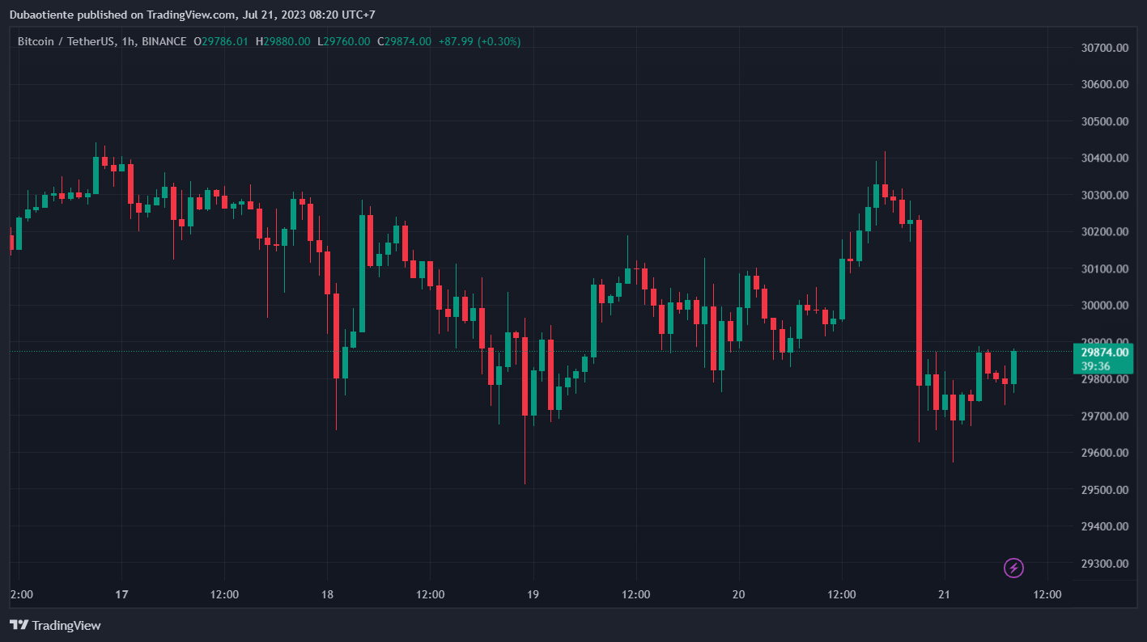Click the low value L29760.00

tap(343, 41)
